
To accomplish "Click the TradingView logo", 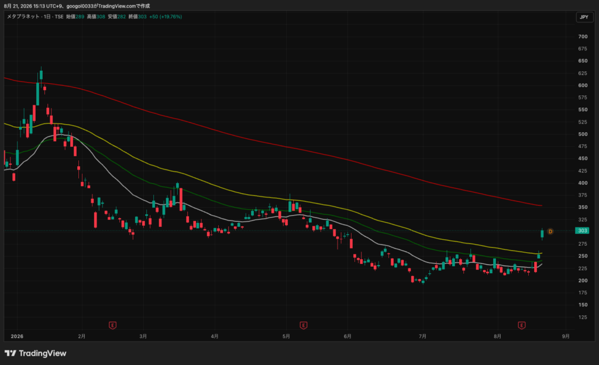I will 36,353.
